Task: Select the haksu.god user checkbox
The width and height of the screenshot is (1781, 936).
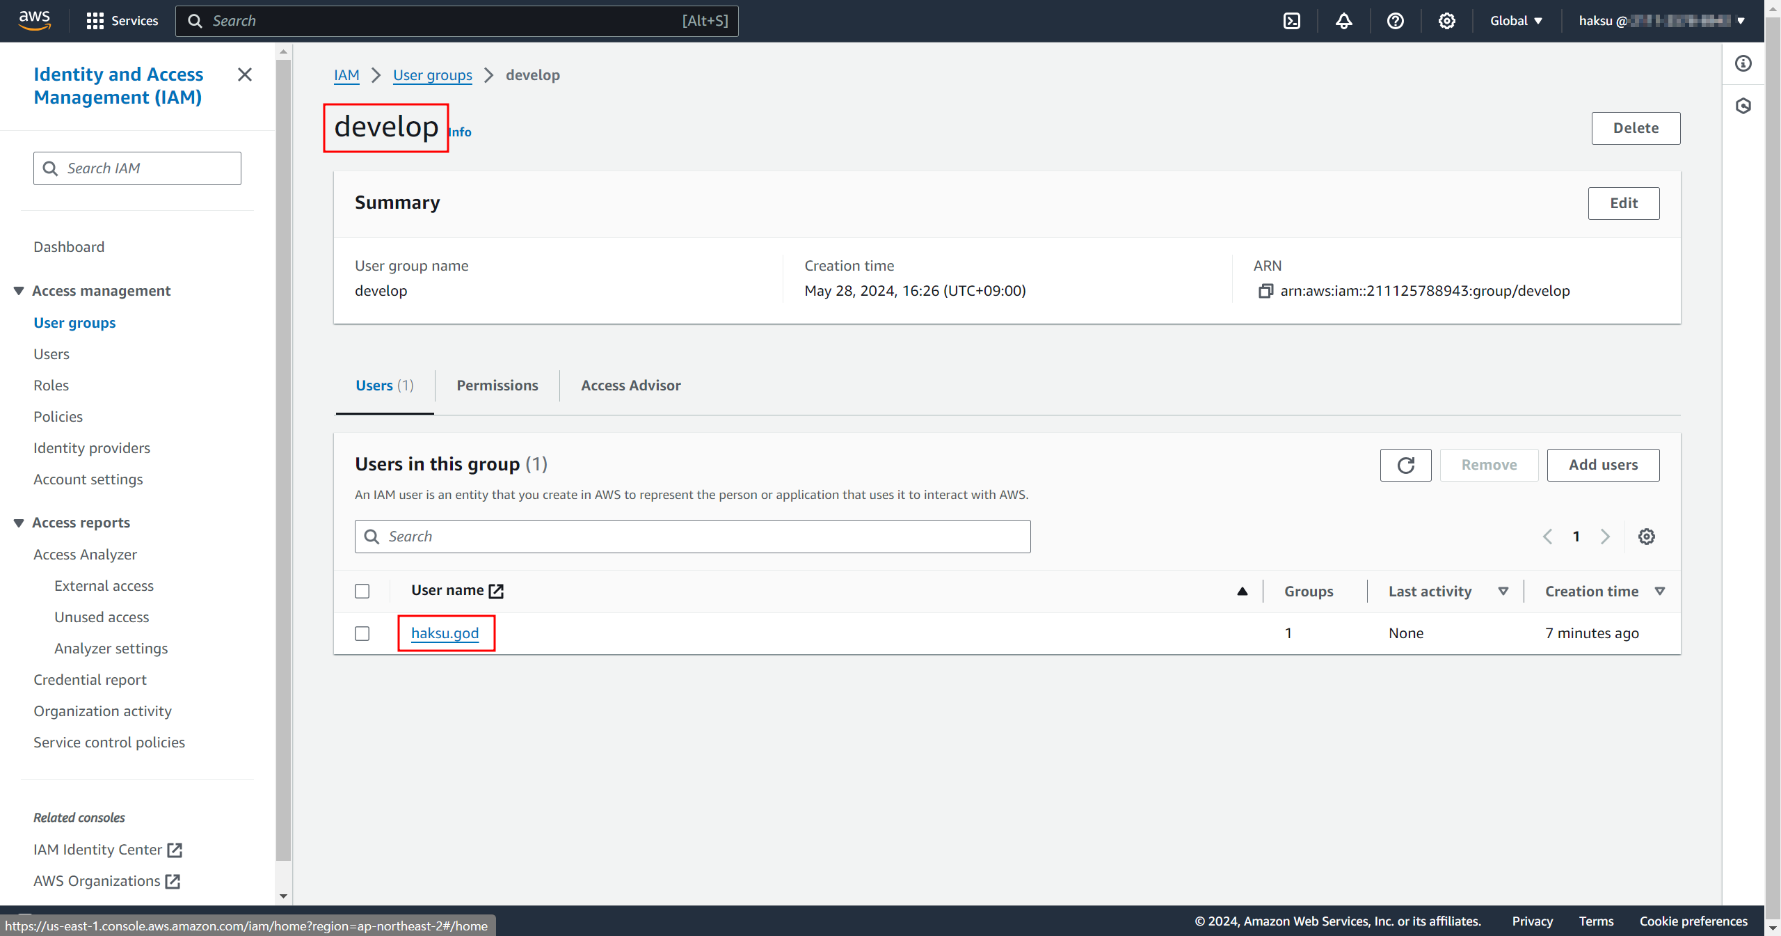Action: point(362,633)
